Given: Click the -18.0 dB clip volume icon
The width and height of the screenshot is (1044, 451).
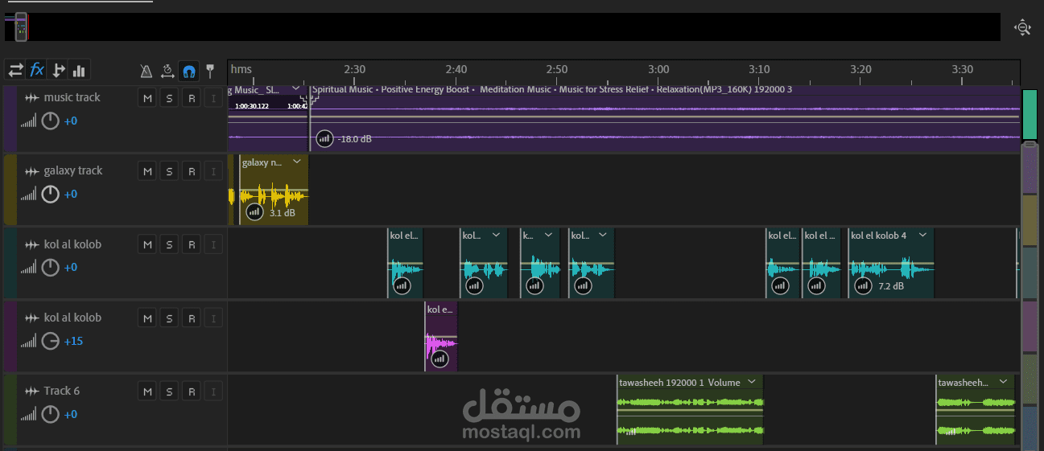Looking at the screenshot, I should point(324,138).
